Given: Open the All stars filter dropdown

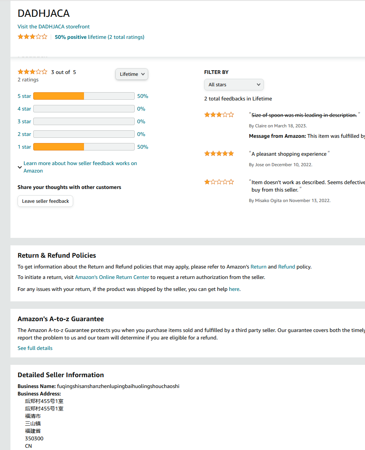Looking at the screenshot, I should tap(234, 85).
